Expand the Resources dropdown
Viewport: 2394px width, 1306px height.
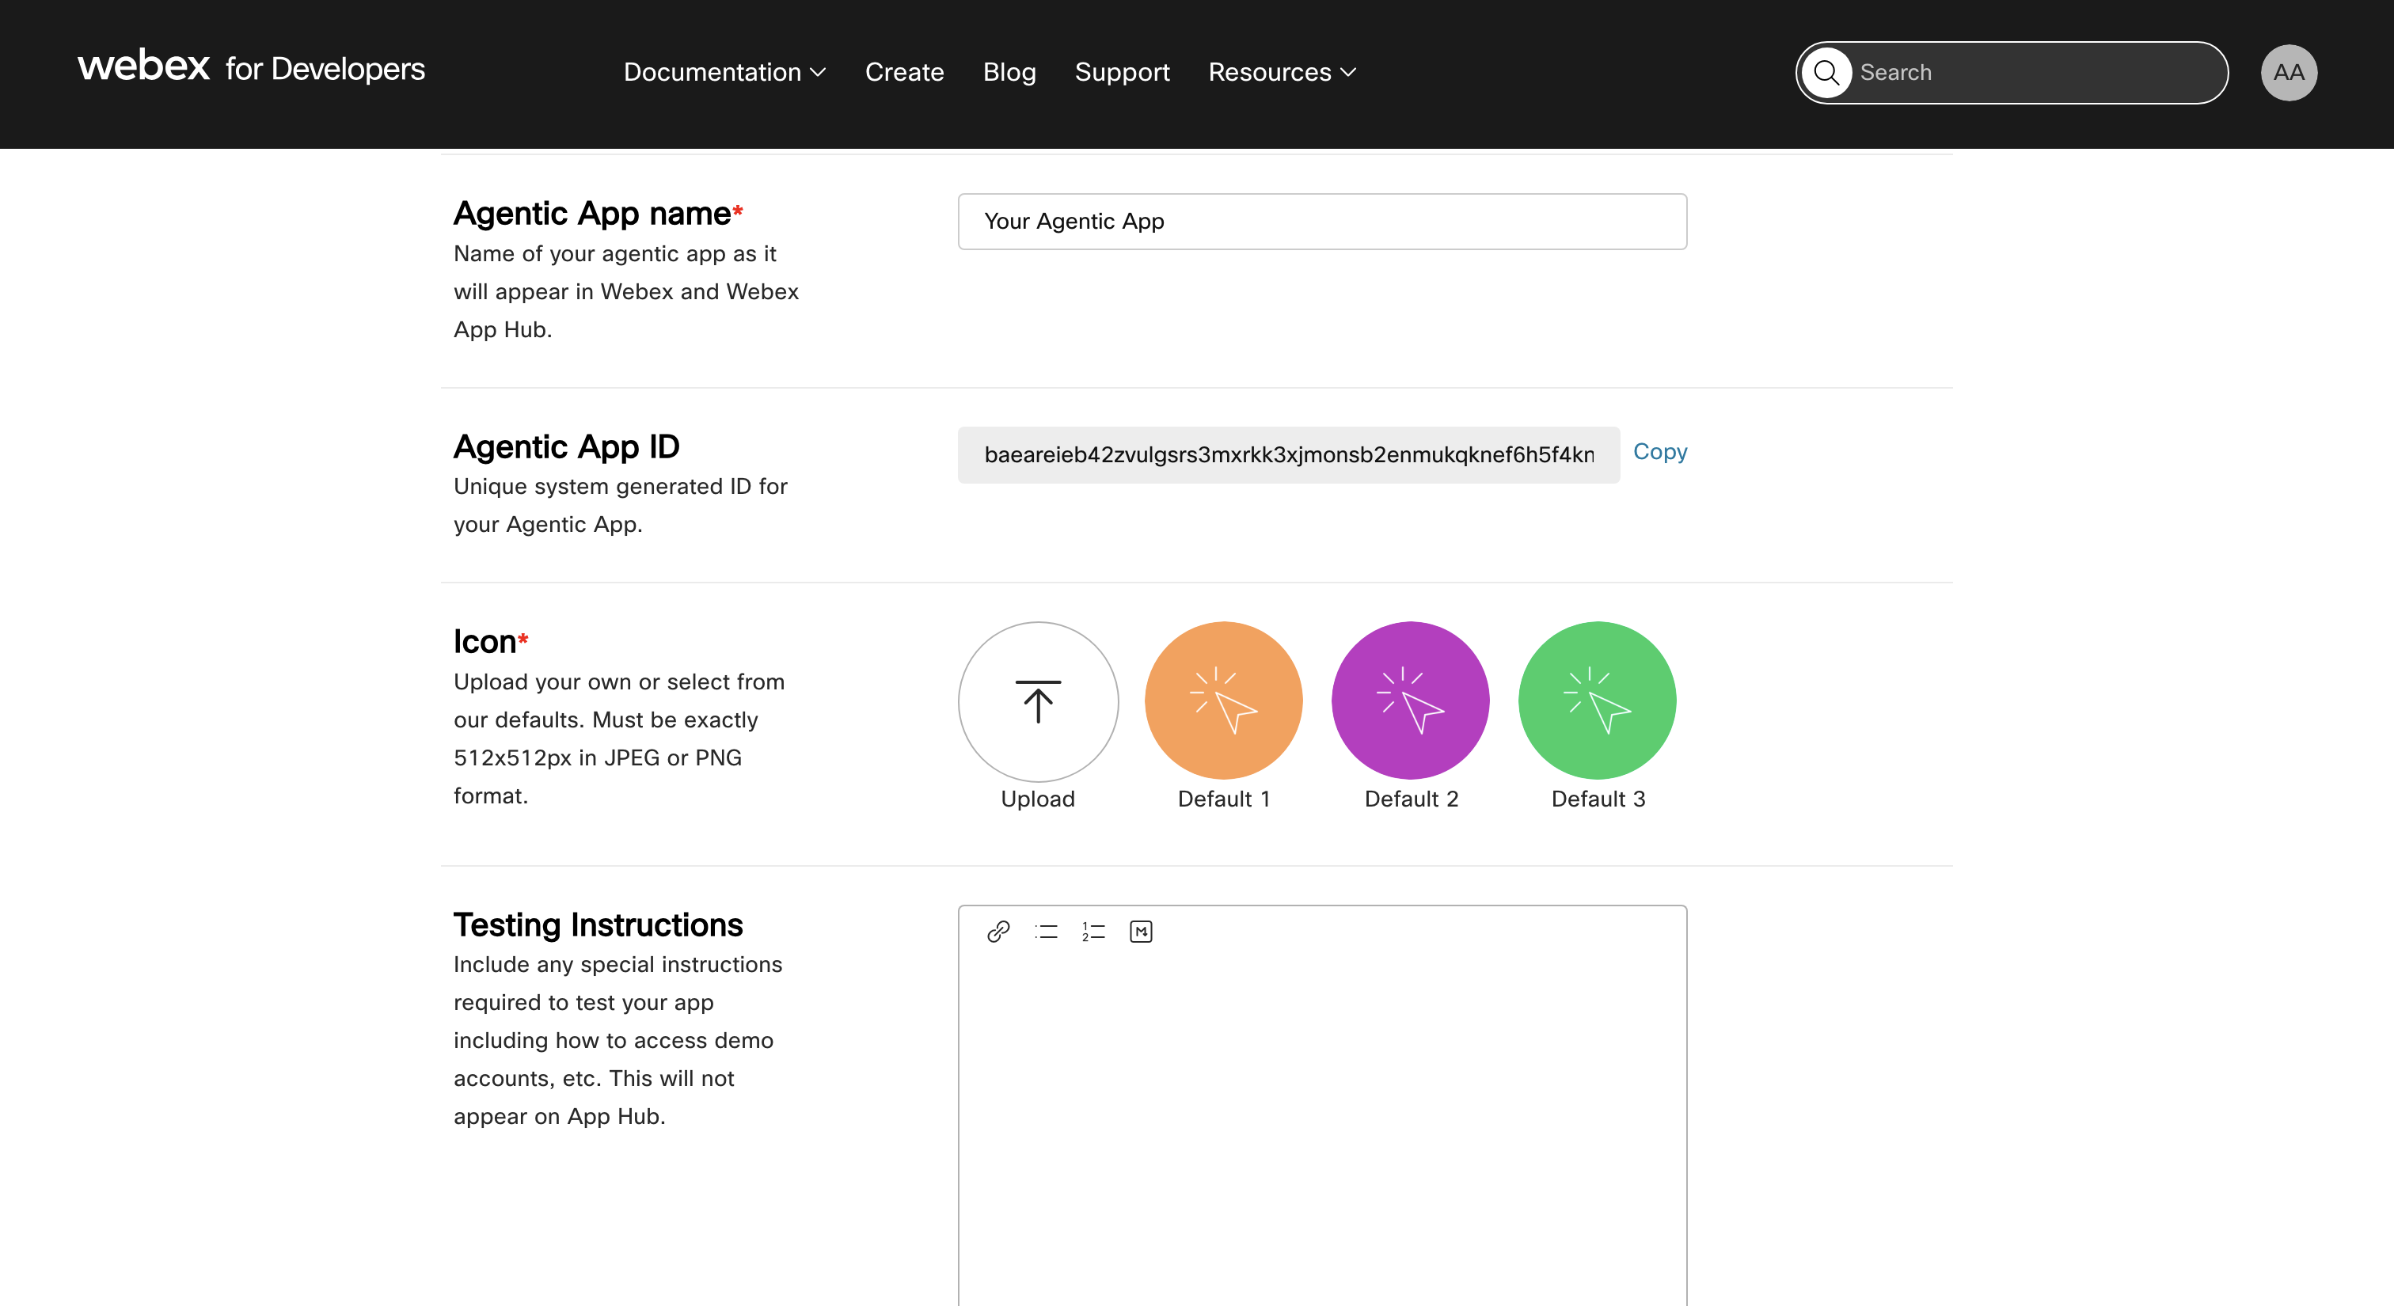click(x=1282, y=71)
